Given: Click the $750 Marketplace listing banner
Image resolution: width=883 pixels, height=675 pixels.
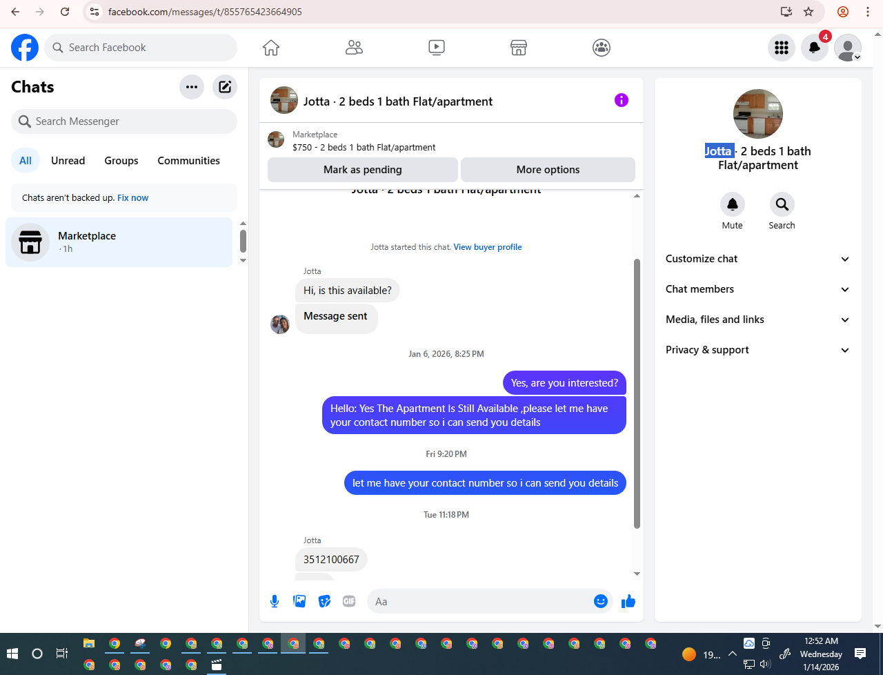Looking at the screenshot, I should pos(451,141).
